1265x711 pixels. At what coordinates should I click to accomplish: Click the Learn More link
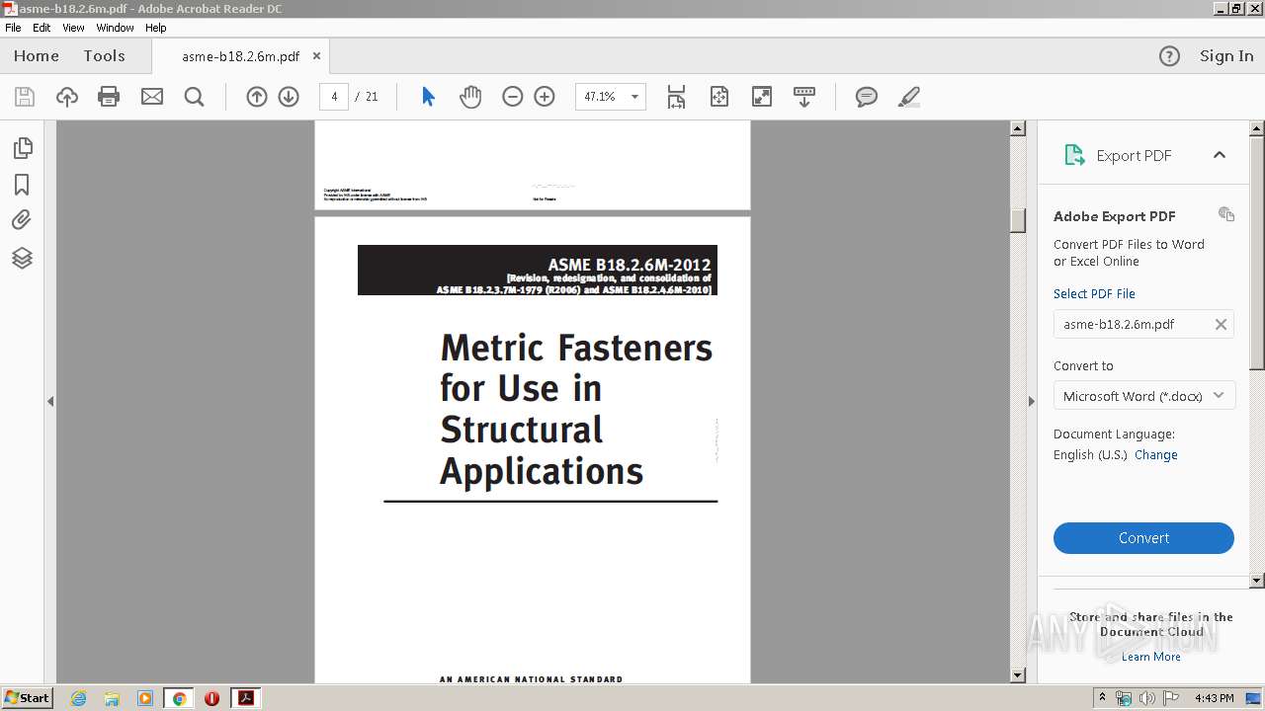pyautogui.click(x=1151, y=657)
